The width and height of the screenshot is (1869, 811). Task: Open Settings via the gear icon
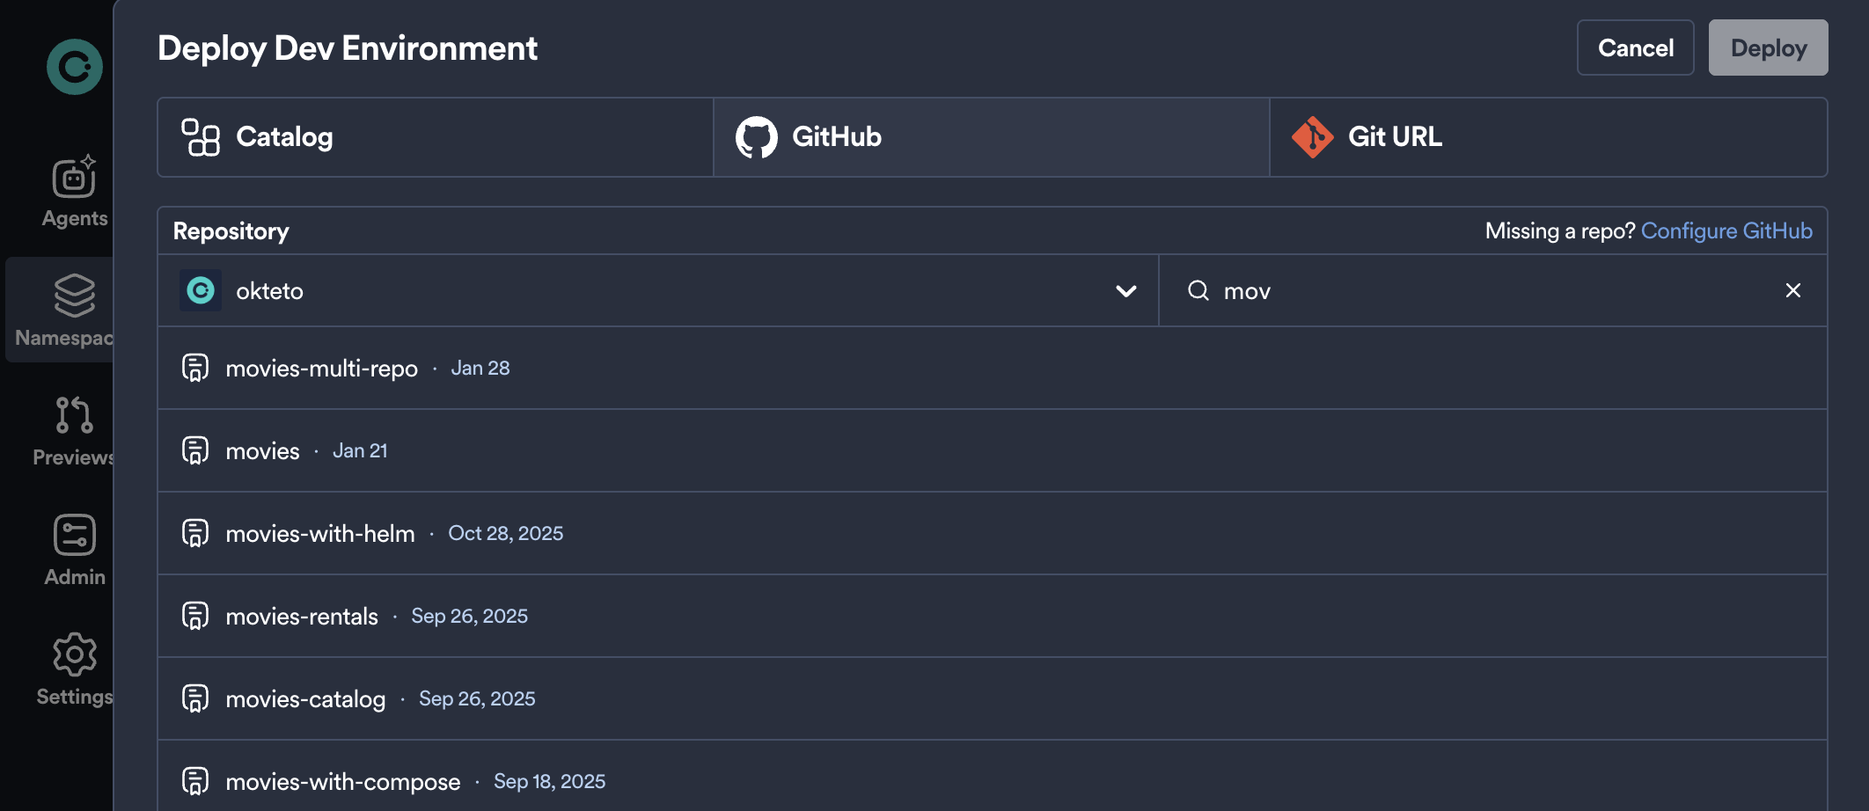click(x=74, y=654)
